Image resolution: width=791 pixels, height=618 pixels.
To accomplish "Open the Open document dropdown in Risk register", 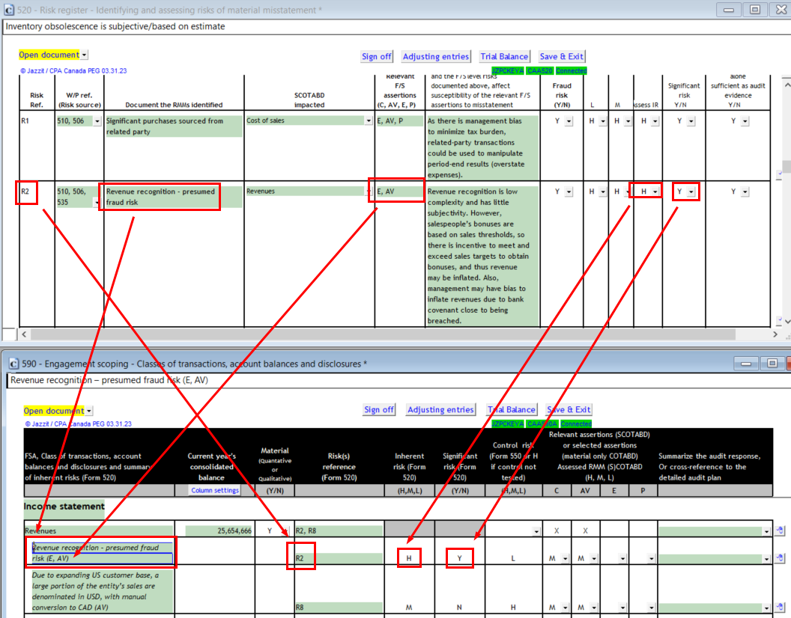I will (84, 55).
